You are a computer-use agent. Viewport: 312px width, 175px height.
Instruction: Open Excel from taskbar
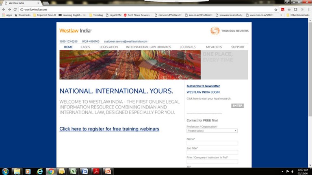coord(74,171)
